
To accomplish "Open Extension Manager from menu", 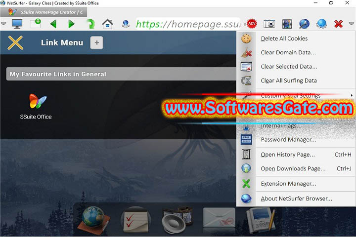I will point(296,184).
